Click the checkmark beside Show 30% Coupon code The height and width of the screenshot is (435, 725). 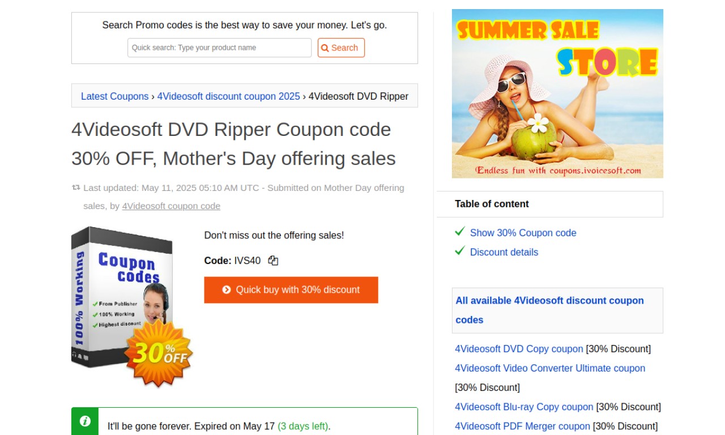pos(460,232)
